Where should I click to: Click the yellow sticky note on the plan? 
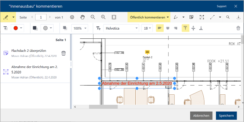click(147, 52)
